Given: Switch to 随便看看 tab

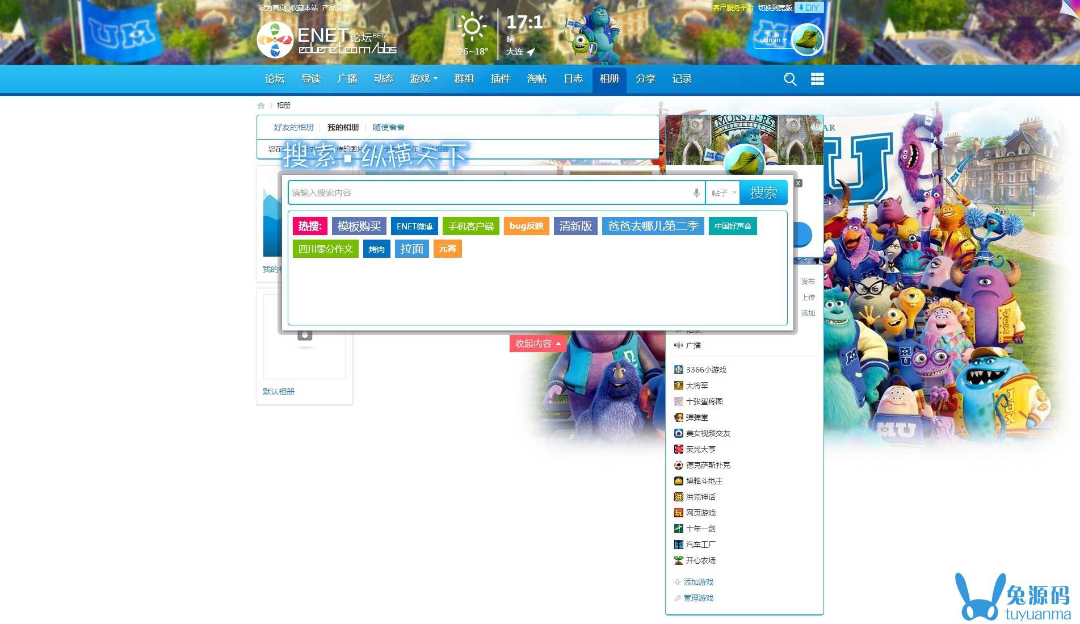Looking at the screenshot, I should (x=389, y=127).
